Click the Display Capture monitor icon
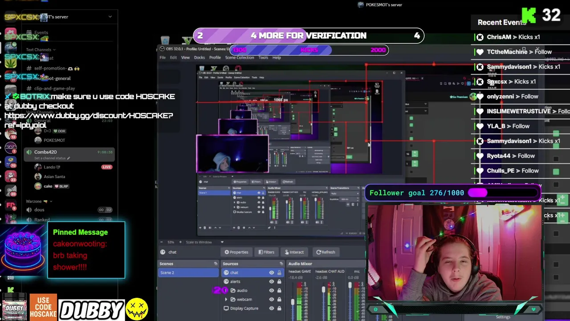The width and height of the screenshot is (570, 321). tap(226, 308)
